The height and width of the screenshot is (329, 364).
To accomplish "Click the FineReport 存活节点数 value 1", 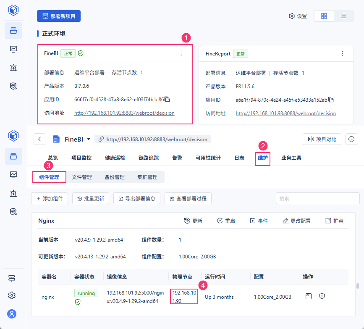I will [303, 73].
